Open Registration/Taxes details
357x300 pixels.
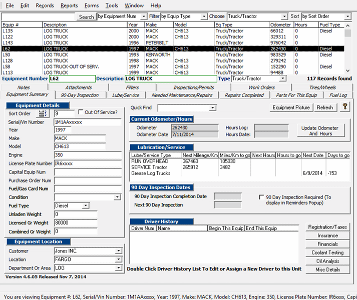coord(327,227)
